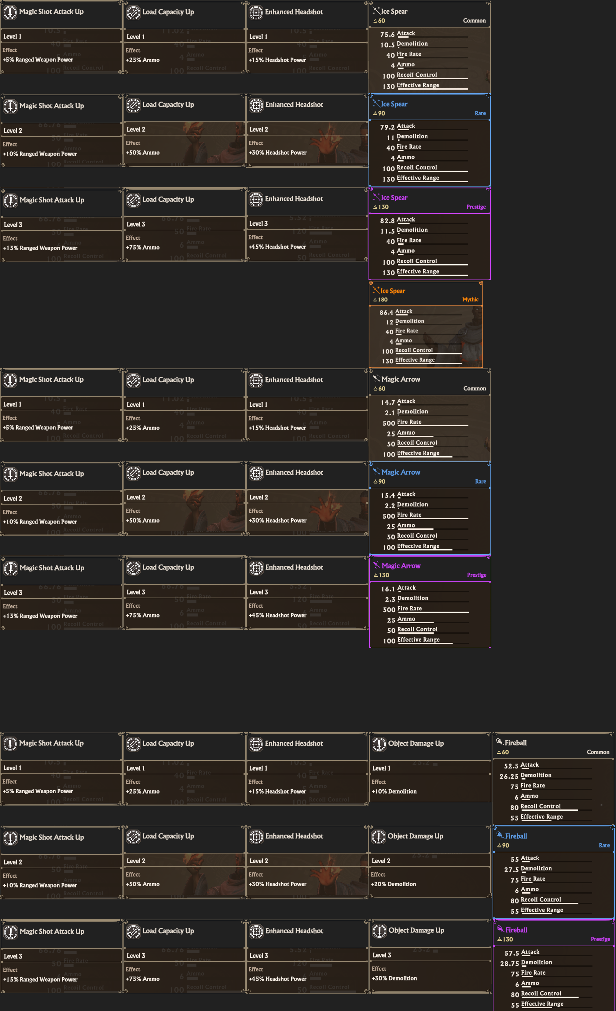Click the Ice Spear icon on Common card
Image resolution: width=616 pixels, height=1011 pixels.
(x=376, y=11)
